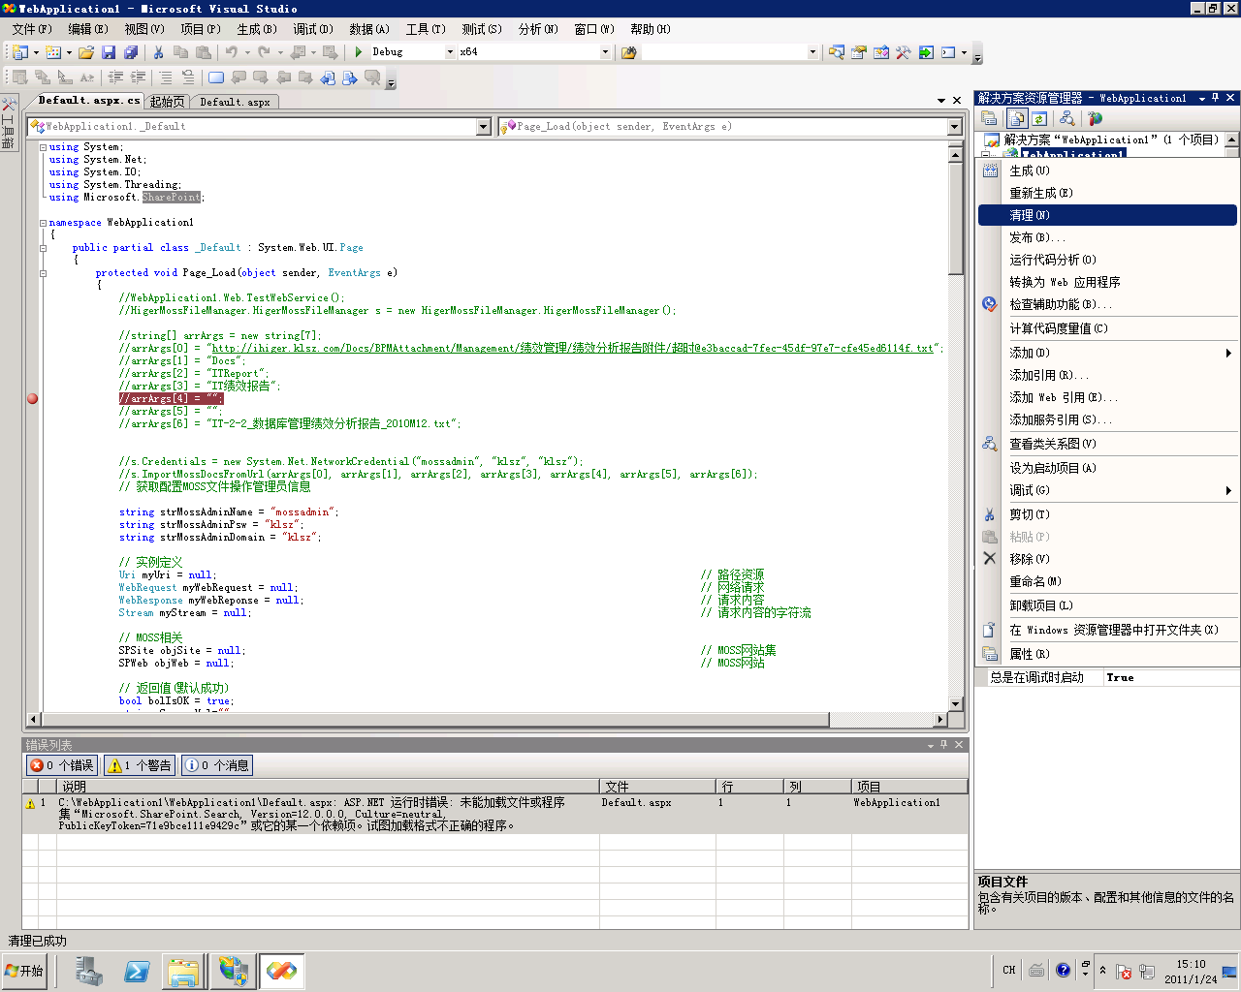This screenshot has height=992, width=1241.
Task: Open Solution Explorer via toolbar icon
Action: pos(837,52)
